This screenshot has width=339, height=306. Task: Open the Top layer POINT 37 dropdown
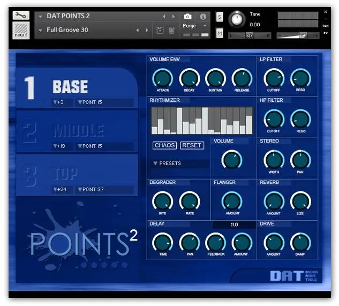tap(104, 189)
